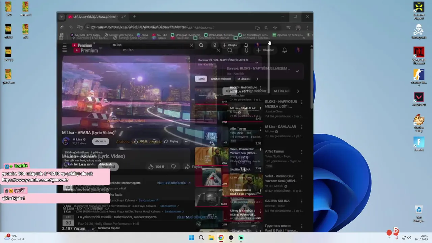The width and height of the screenshot is (432, 243).
Task: Launch the Exoborne Playtest shortcut
Action: tap(419, 11)
